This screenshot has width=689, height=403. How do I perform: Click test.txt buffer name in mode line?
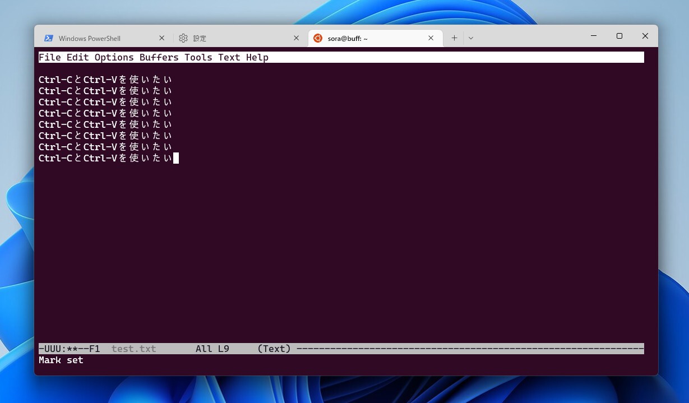133,349
